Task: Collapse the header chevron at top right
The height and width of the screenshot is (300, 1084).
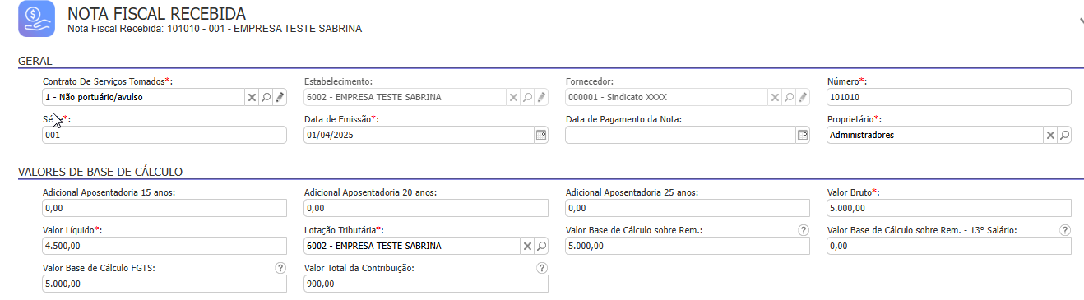Action: [x=1080, y=21]
